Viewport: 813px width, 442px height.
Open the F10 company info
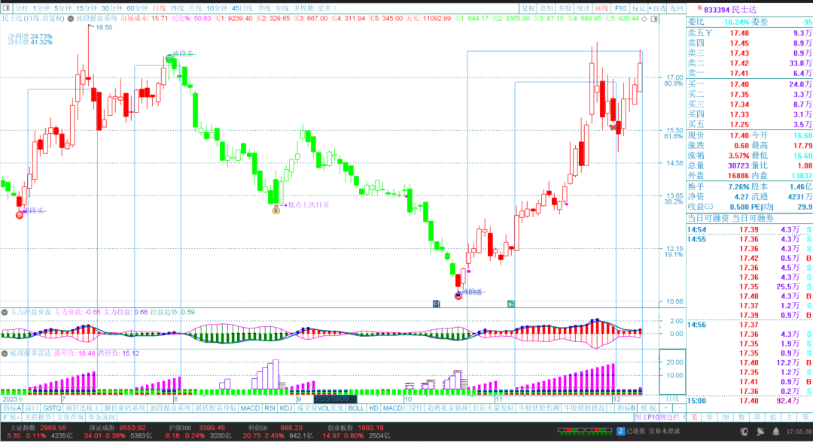click(620, 8)
